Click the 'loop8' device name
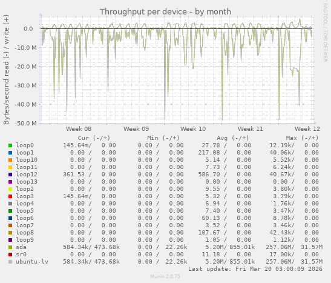Screen dimensions: 331x283 tap(25, 233)
